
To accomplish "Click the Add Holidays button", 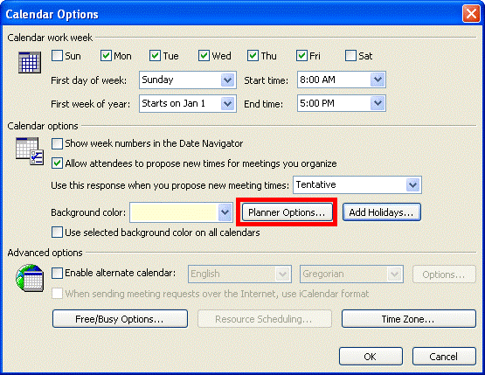I will tap(381, 212).
